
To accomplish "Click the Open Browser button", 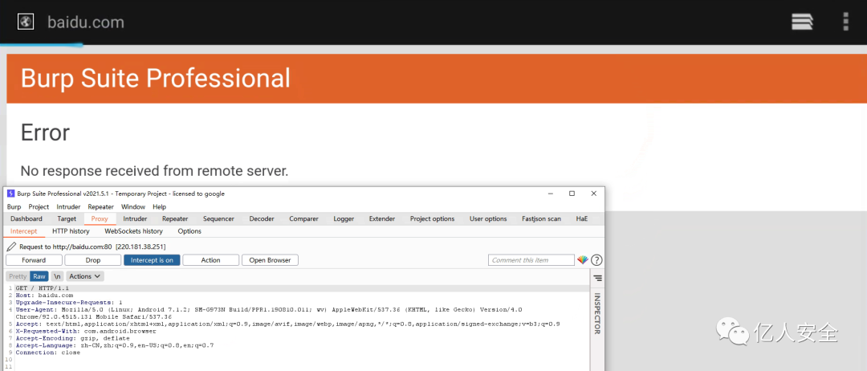I will [x=270, y=260].
